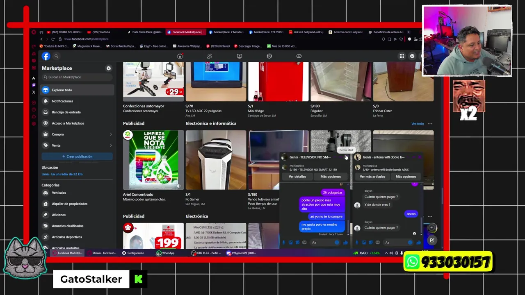Select Explorar todo in Marketplace sidebar

point(78,90)
